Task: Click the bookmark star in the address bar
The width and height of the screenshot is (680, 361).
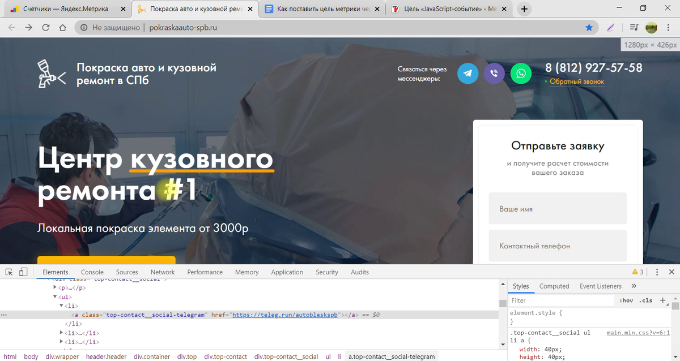Action: pos(589,27)
